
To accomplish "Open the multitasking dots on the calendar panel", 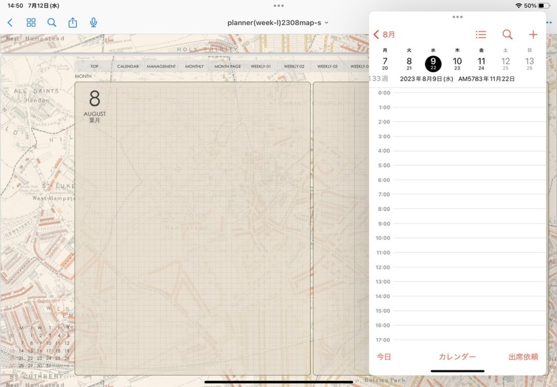I will click(457, 17).
